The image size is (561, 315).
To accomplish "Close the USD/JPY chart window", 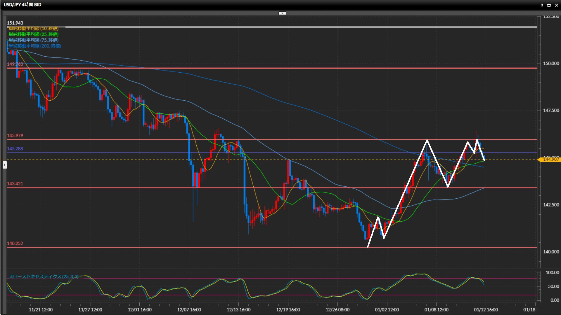I will click(556, 5).
